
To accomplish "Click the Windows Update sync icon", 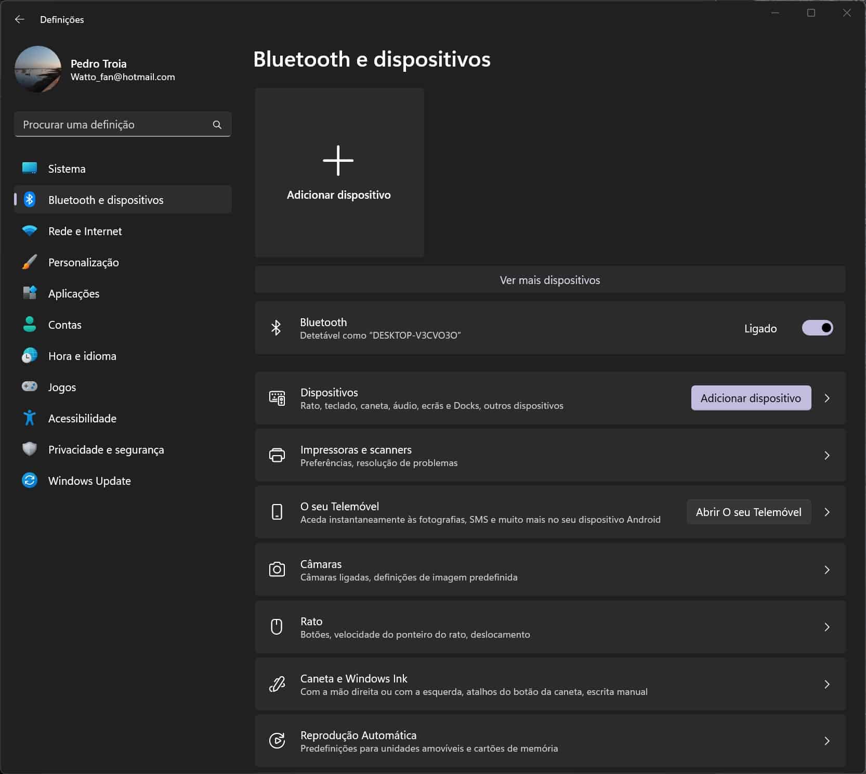I will [30, 480].
